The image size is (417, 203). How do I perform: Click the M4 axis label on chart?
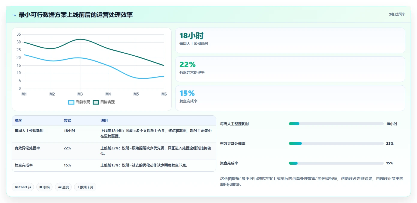108,94
